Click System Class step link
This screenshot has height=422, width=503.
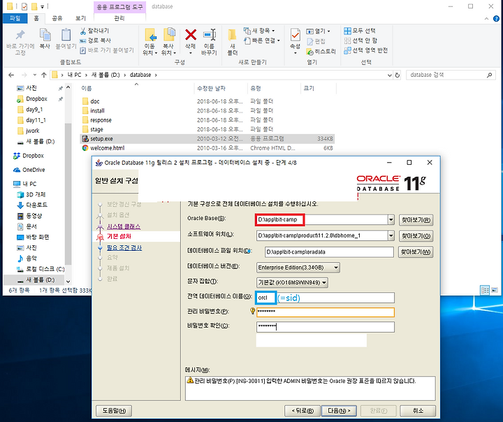[124, 226]
